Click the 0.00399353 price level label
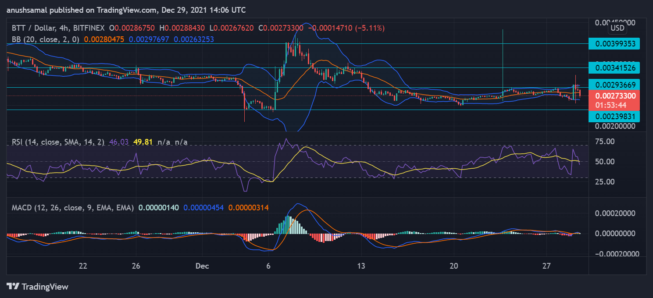 [x=614, y=44]
